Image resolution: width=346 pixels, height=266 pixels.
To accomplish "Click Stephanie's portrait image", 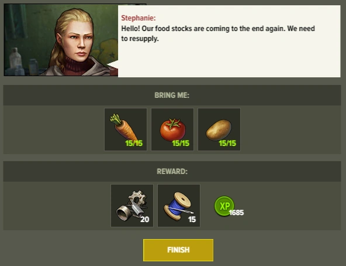I will click(61, 40).
